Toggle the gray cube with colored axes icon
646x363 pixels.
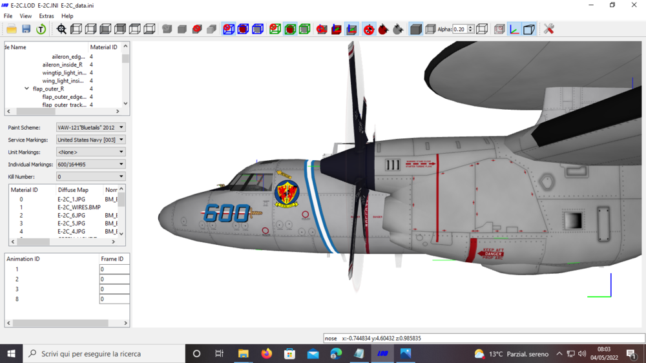click(x=351, y=29)
